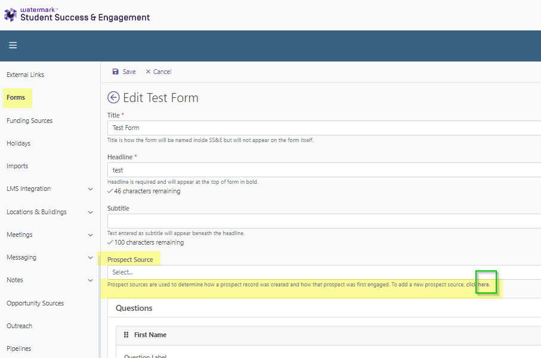
Task: Click the Cancel X icon
Action: [148, 72]
